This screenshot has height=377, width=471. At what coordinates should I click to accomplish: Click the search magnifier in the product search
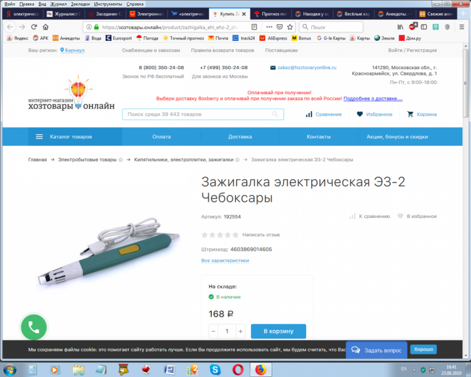point(275,114)
